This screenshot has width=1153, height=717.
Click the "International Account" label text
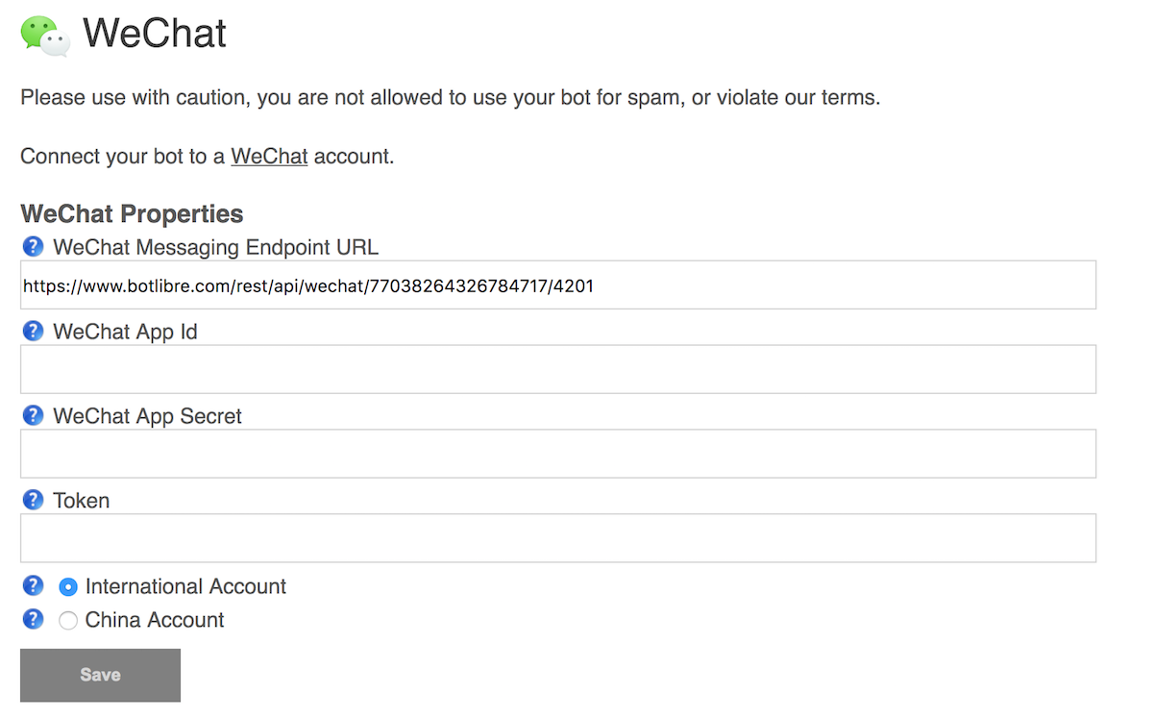point(185,586)
